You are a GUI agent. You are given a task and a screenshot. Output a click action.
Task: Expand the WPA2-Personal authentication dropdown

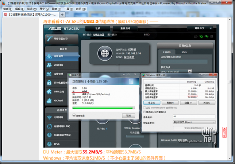point(190,71)
